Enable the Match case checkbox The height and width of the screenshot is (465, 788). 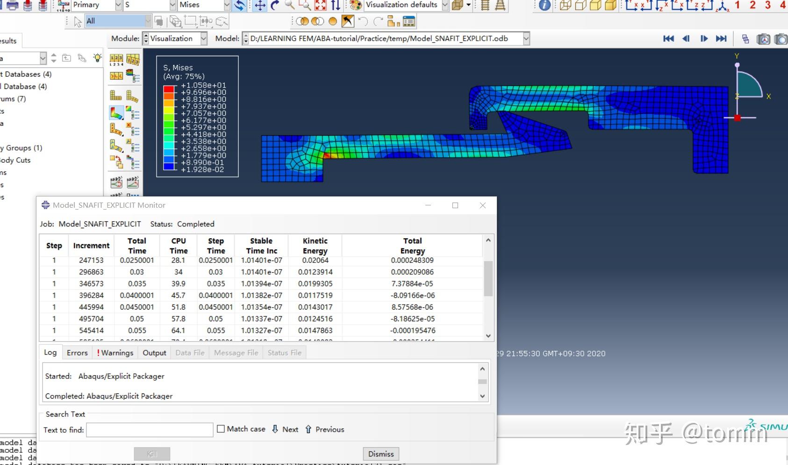(x=221, y=429)
